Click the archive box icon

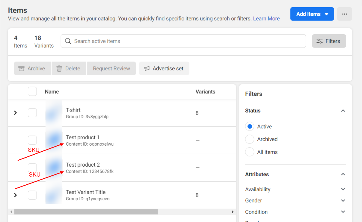21,69
